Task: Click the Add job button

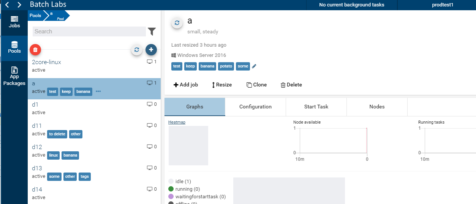Action: click(186, 85)
